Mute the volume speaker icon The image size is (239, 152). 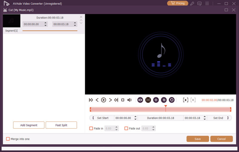(x=129, y=100)
